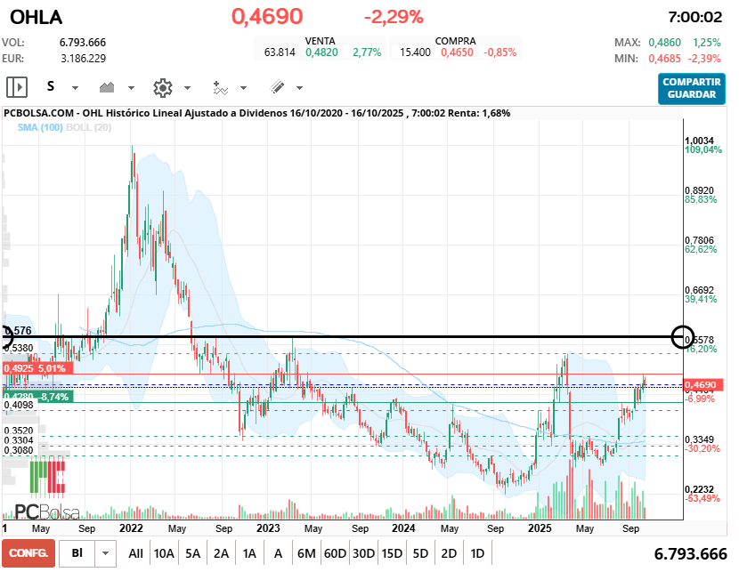This screenshot has height=572, width=739.
Task: Select the drawing pencil tool icon
Action: (x=277, y=86)
